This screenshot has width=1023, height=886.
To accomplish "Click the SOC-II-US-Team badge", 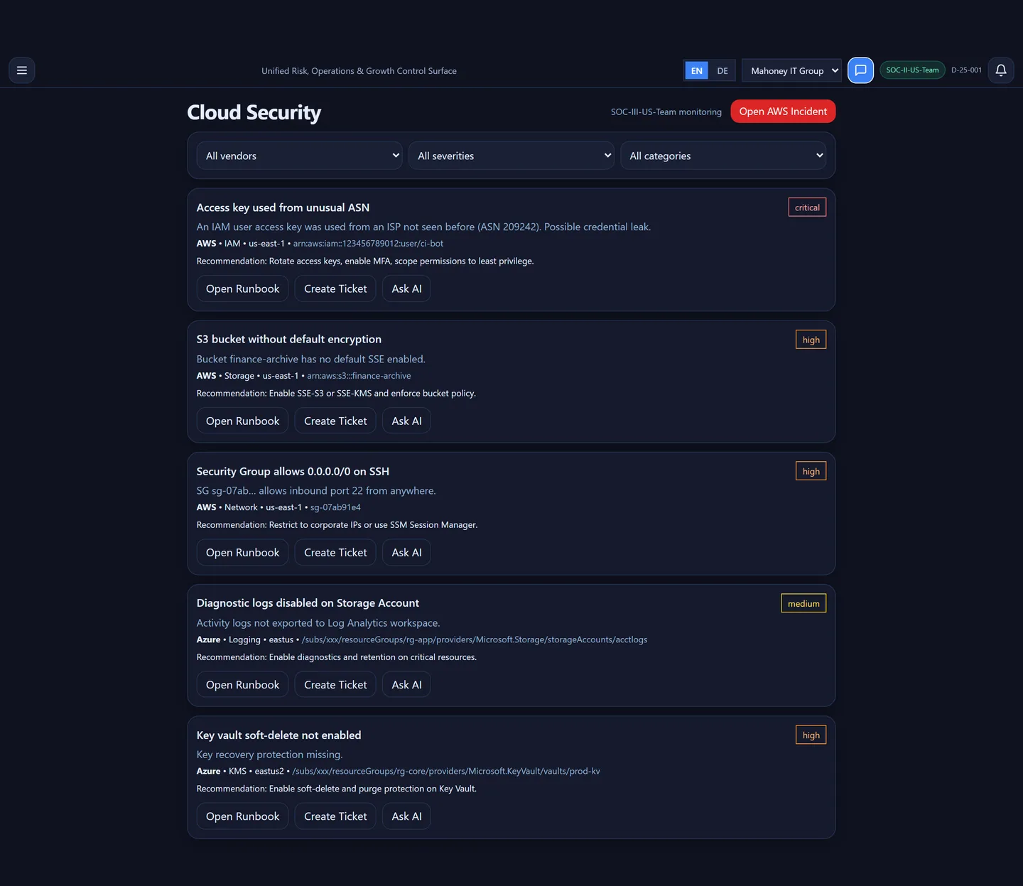I will tap(912, 70).
